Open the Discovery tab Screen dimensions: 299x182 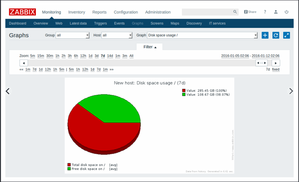[194, 23]
